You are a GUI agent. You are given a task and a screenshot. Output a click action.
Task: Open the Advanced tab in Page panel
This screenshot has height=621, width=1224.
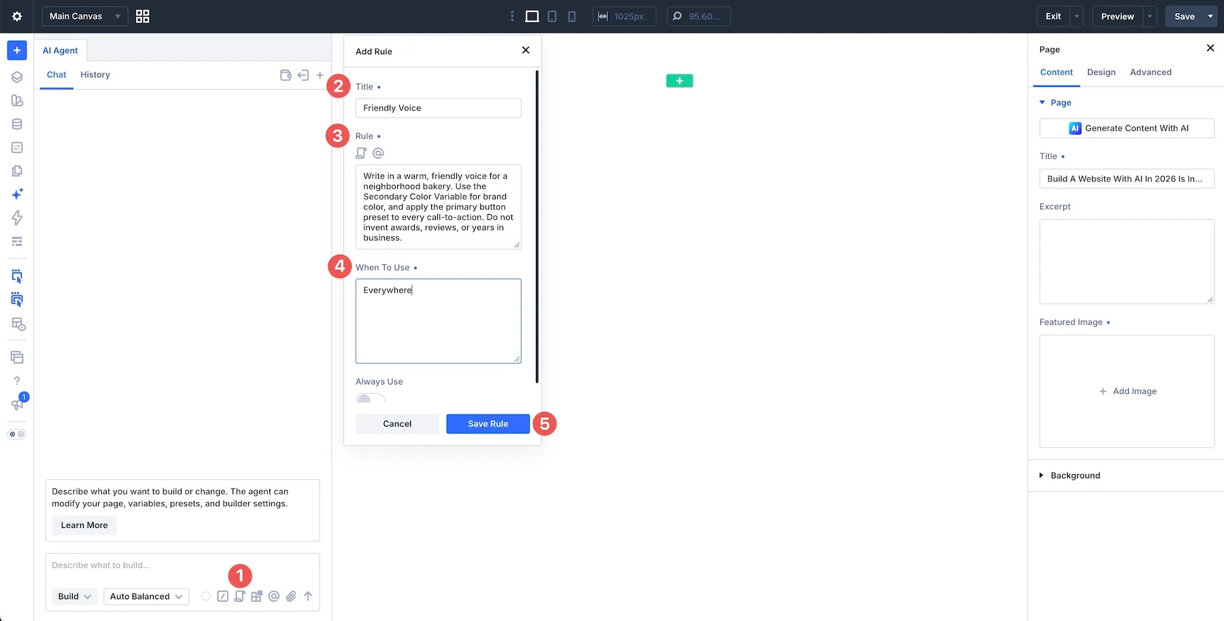click(1151, 72)
